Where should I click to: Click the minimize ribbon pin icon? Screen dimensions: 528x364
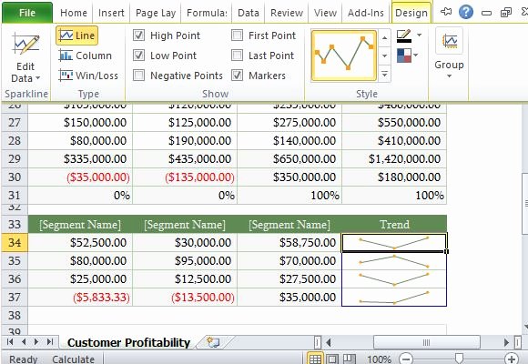point(446,12)
